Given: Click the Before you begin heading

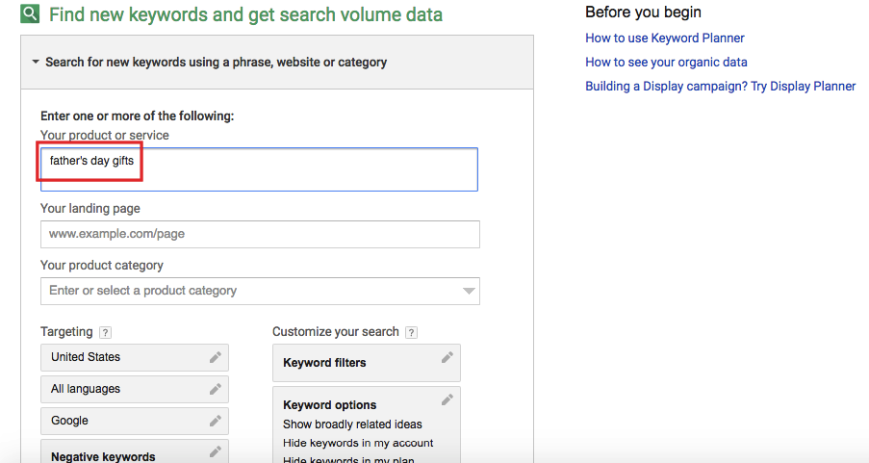Looking at the screenshot, I should click(643, 13).
